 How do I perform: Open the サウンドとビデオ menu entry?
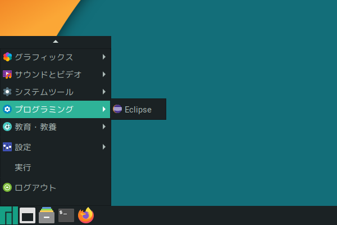(x=55, y=74)
